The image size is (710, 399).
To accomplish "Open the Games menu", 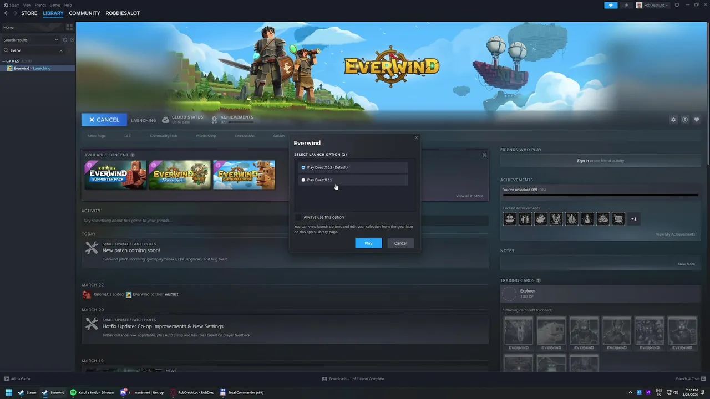I will coord(55,5).
